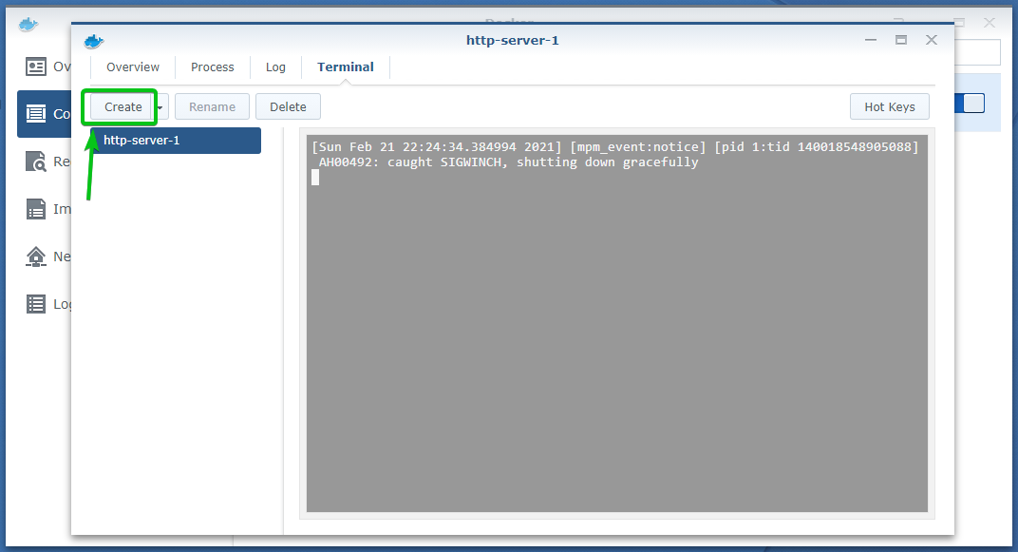The image size is (1018, 552).
Task: Minimize the http-server-1 window
Action: (x=871, y=40)
